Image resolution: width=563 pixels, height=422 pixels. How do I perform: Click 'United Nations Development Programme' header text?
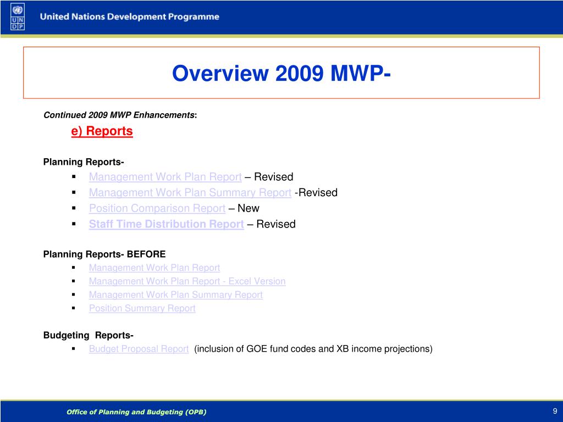pos(130,17)
